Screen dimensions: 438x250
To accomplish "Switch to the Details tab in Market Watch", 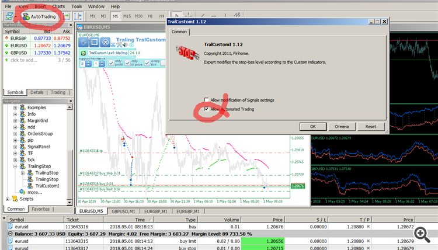I will pyautogui.click(x=37, y=92).
